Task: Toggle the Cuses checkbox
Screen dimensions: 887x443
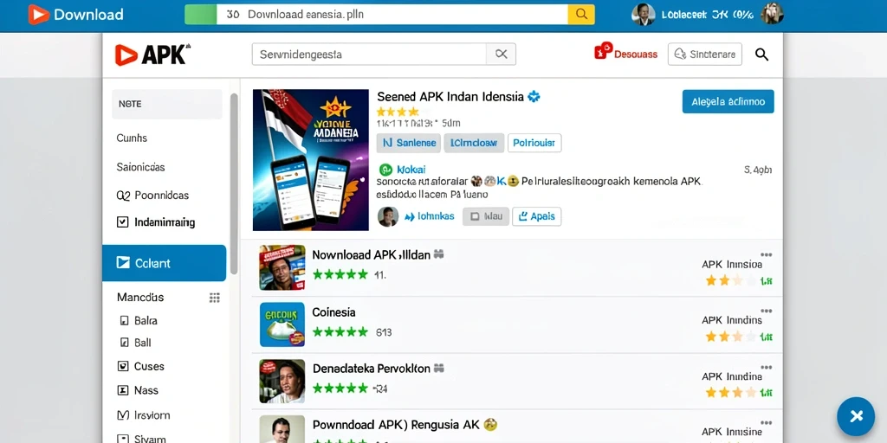Action: (123, 366)
